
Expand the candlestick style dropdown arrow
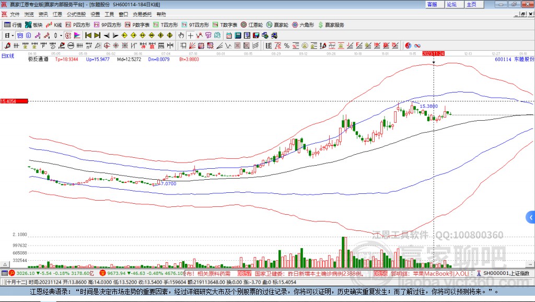pyautogui.click(x=61, y=36)
